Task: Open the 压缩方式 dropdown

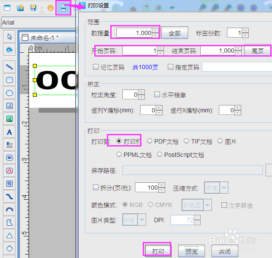Action: [x=224, y=188]
